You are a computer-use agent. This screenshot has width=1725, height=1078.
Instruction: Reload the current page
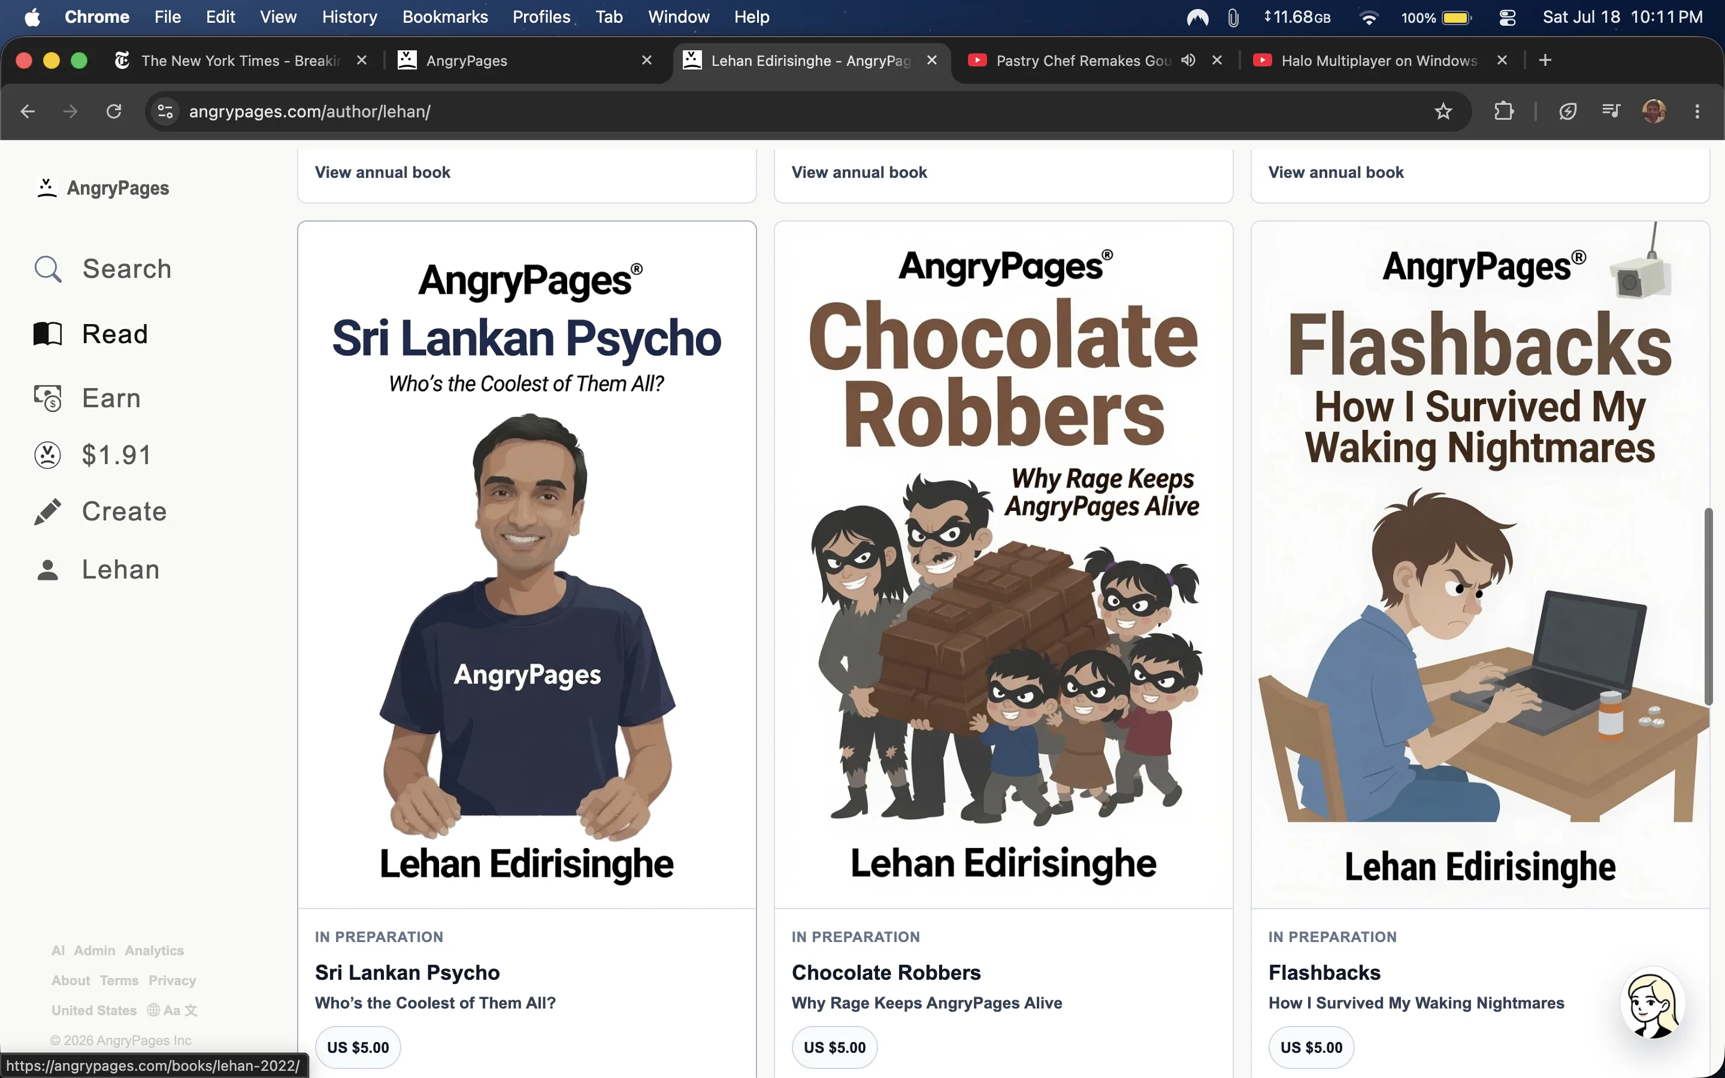114,111
